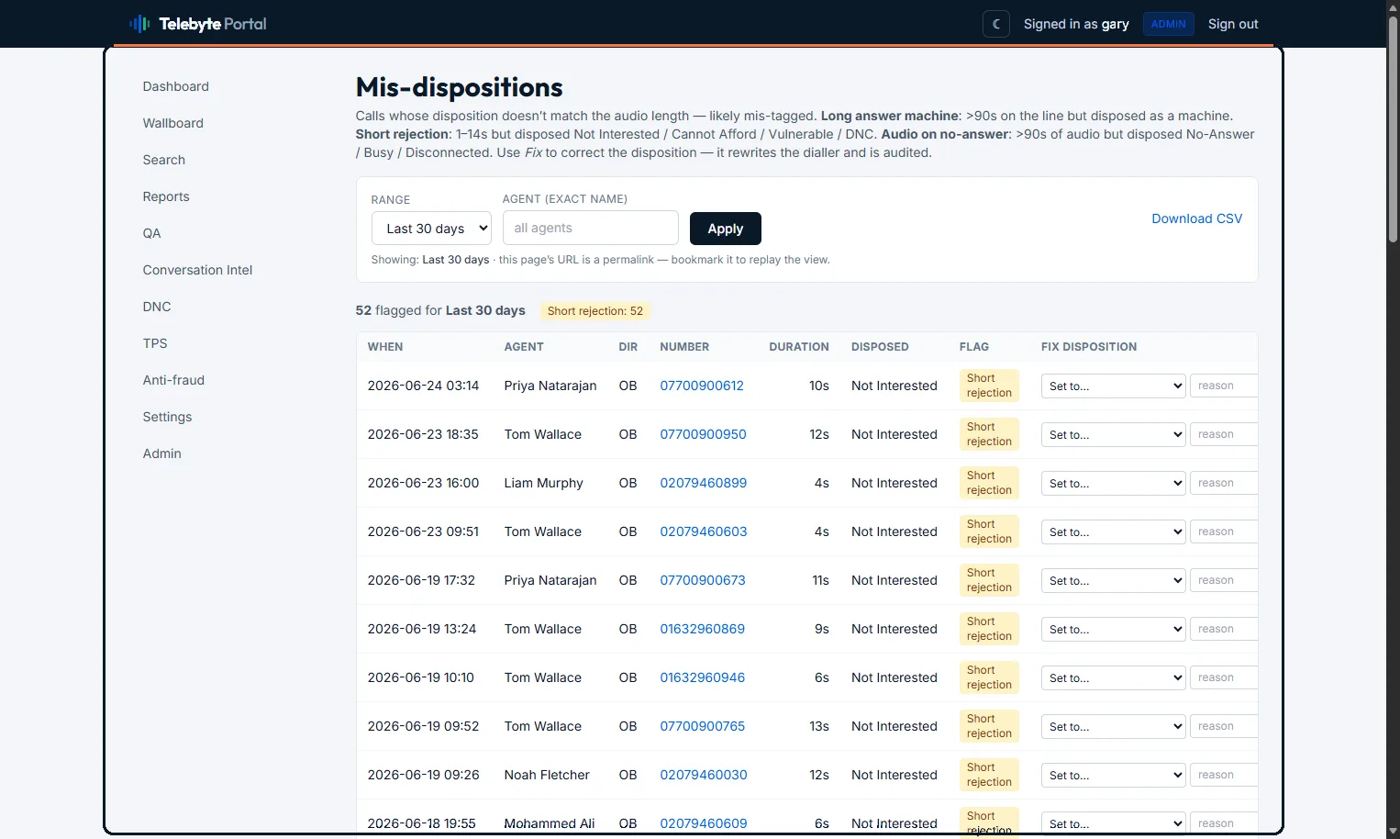Click the Short rejection: 52 badge
The height and width of the screenshot is (839, 1400).
(x=594, y=311)
